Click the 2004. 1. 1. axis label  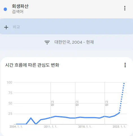tap(16, 127)
